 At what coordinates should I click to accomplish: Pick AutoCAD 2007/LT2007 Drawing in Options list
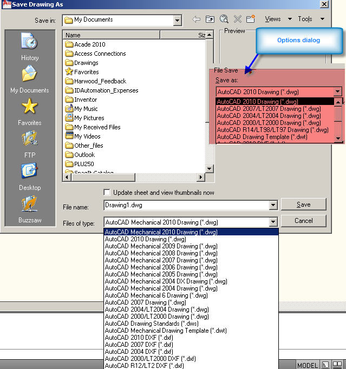click(x=275, y=109)
